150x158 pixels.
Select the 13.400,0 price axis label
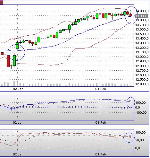point(142,38)
